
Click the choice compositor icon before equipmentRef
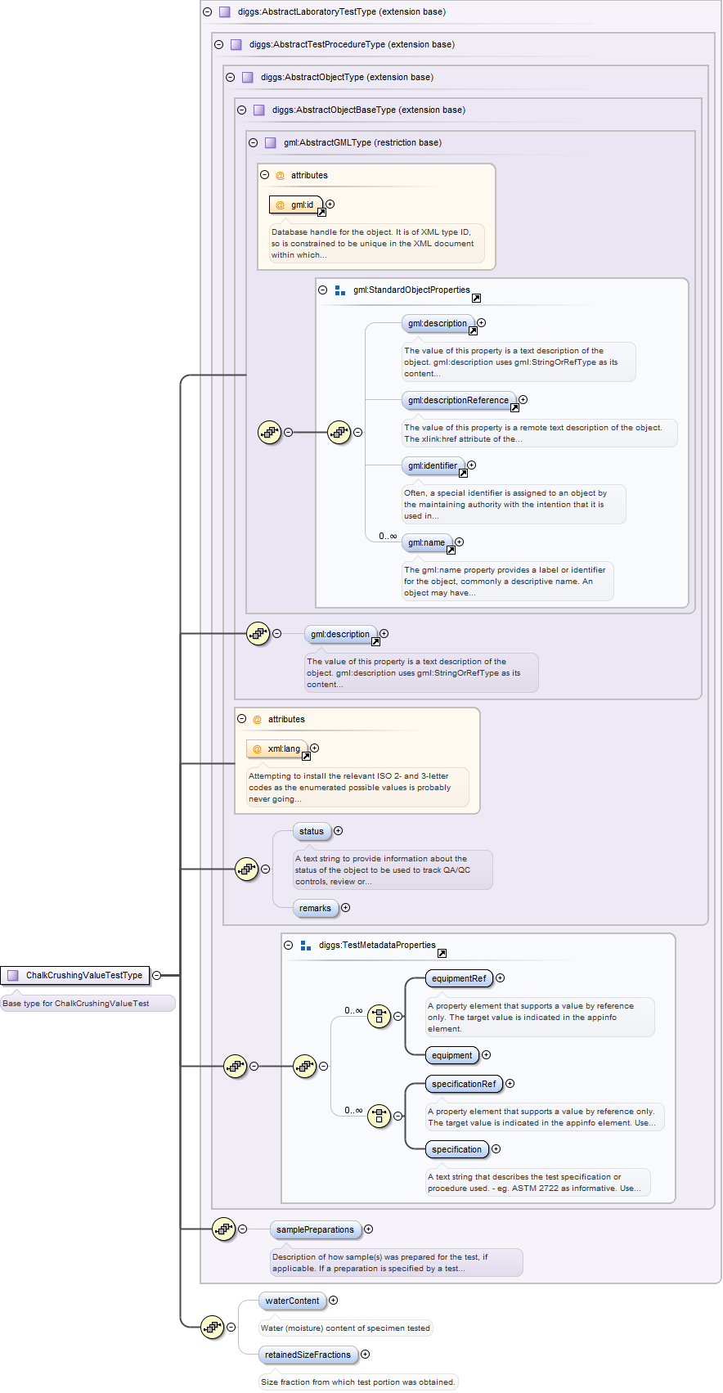tap(379, 1016)
